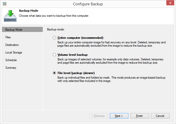Click the File level backup (slower) label
This screenshot has width=176, height=124.
click(x=80, y=73)
